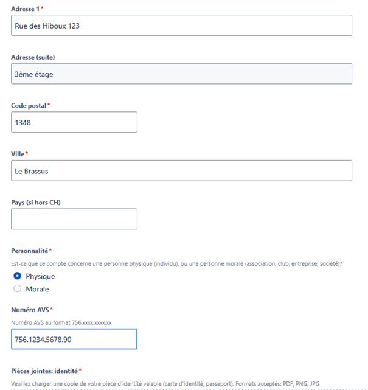The width and height of the screenshot is (368, 390).
Task: Click the 'Pays (si hors CH)' label
Action: (x=36, y=203)
